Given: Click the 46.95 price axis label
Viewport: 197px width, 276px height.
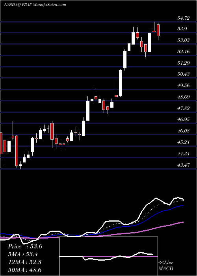Looking at the screenshot, I should (x=184, y=119).
